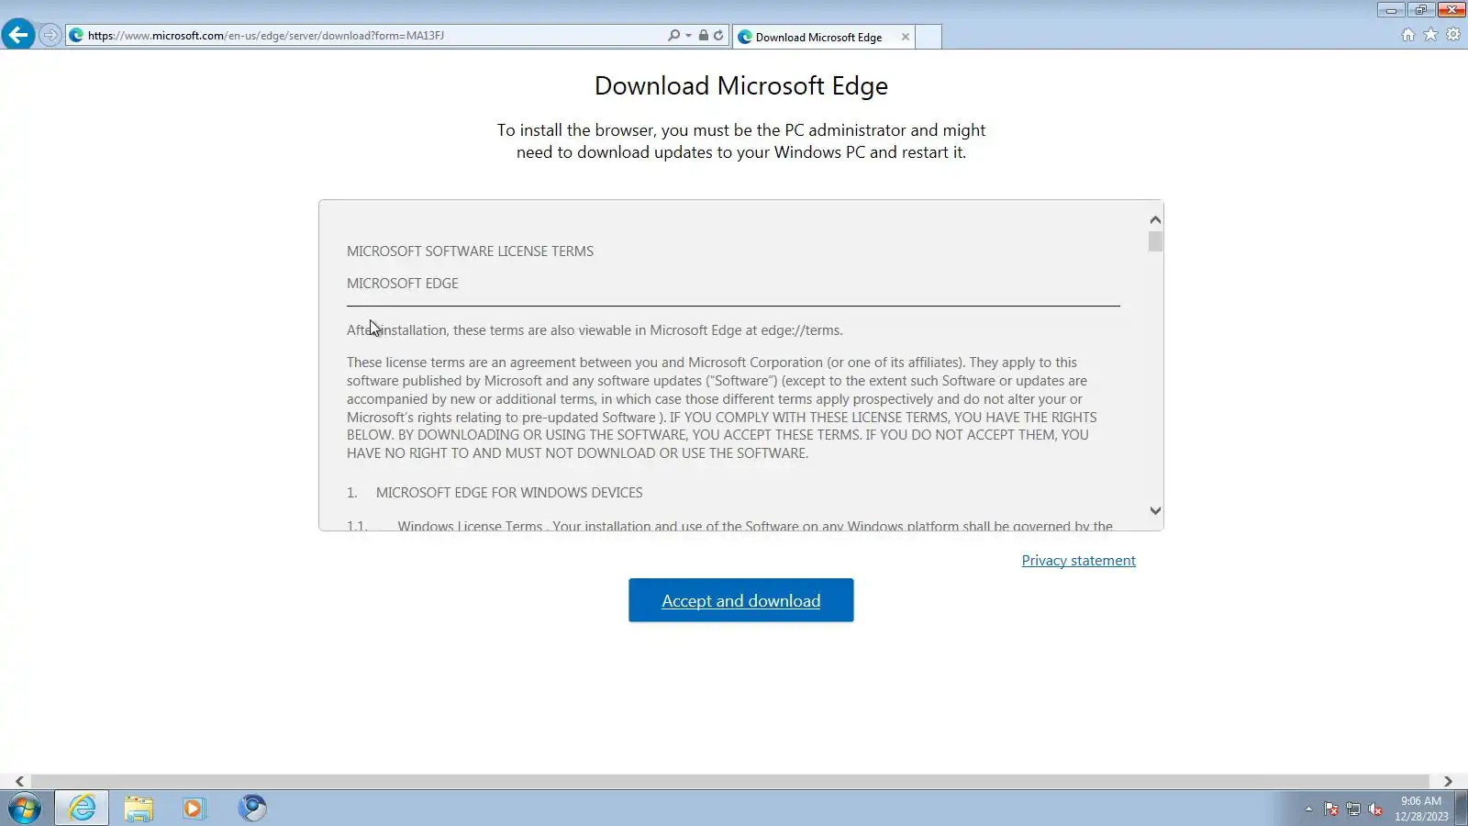Refresh the page with the reload icon

(718, 36)
